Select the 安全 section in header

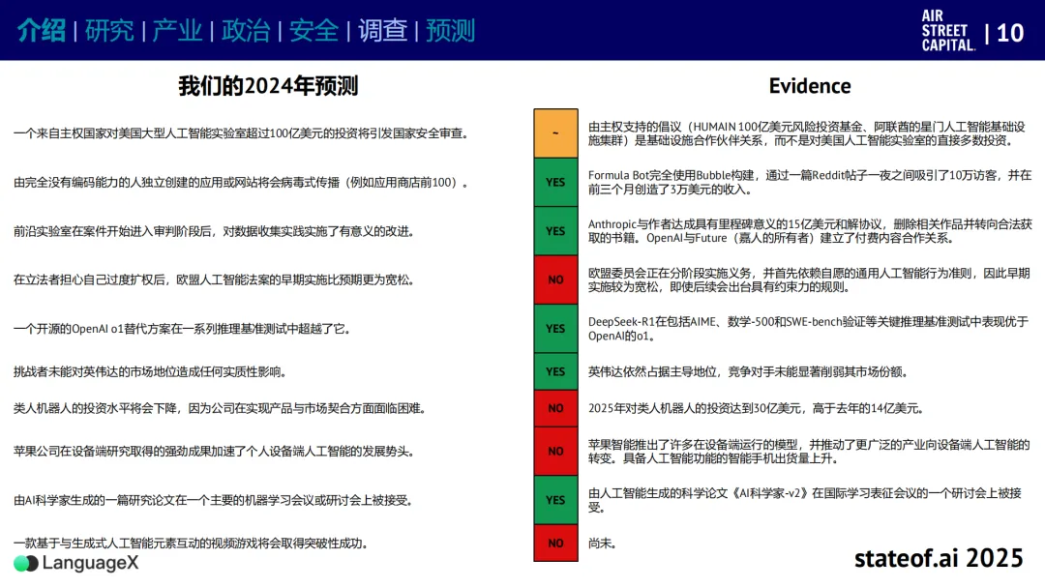[313, 31]
